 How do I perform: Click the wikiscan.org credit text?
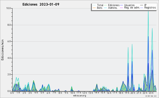[x=79, y=96]
